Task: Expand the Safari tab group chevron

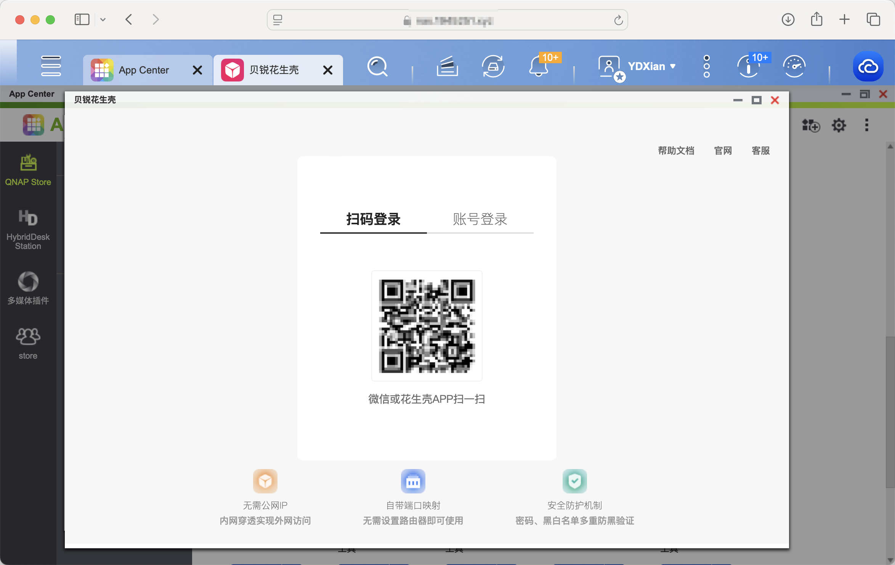Action: pyautogui.click(x=103, y=19)
